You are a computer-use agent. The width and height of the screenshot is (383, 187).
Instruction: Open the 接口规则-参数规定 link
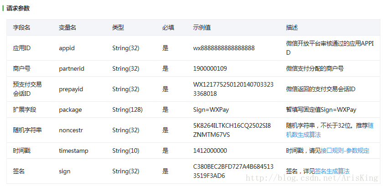(x=345, y=151)
